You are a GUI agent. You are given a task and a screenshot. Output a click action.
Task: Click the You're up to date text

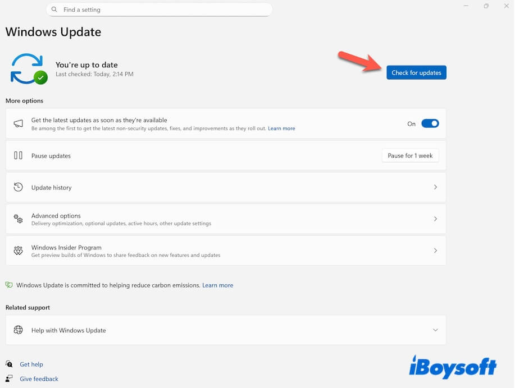(86, 64)
